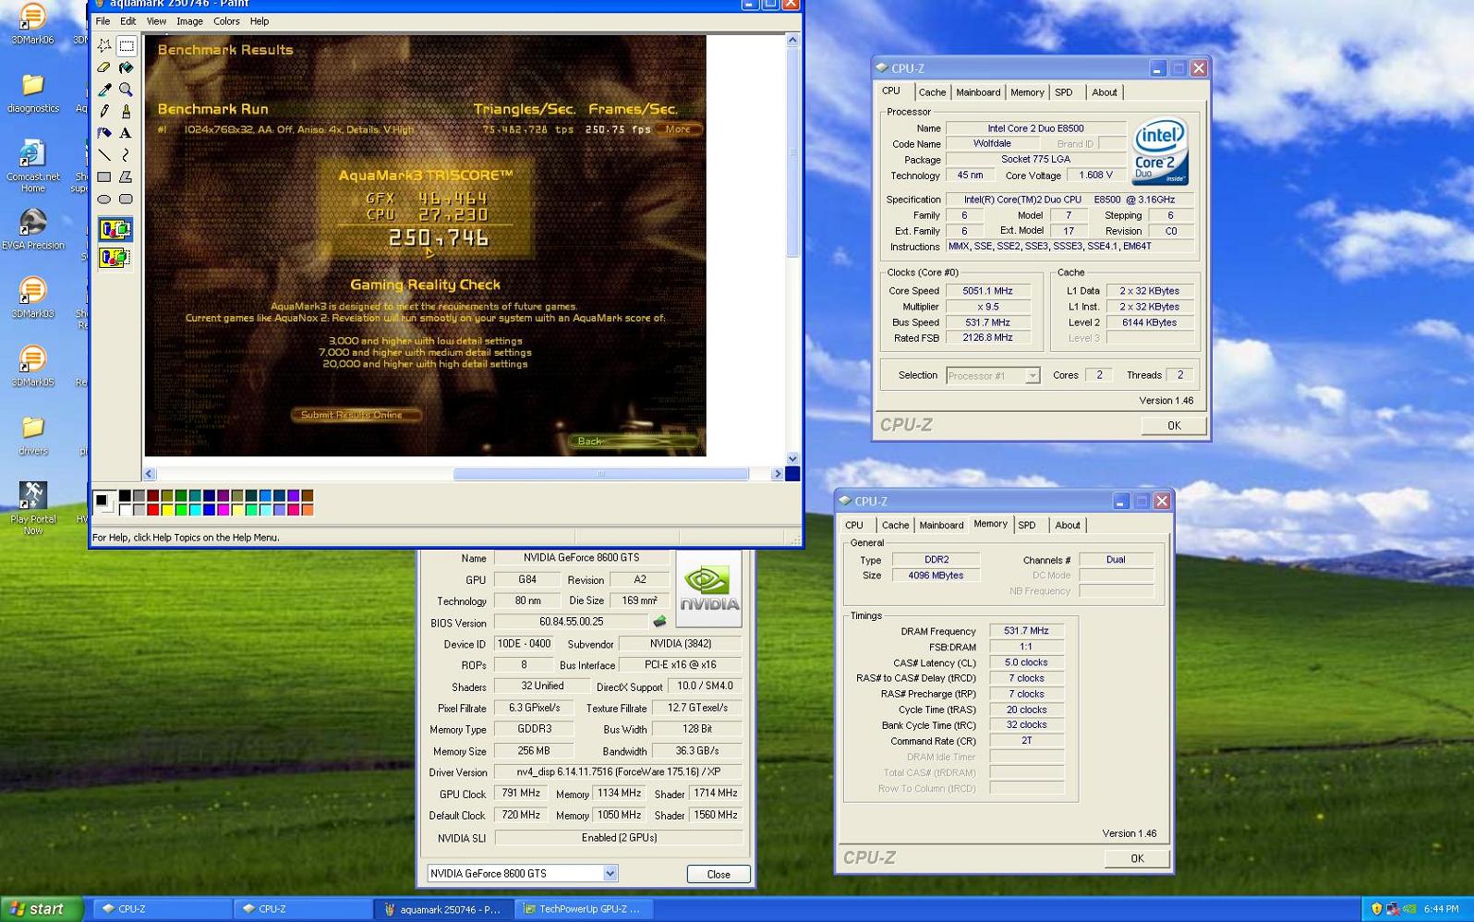Switch to aquamark 250746 Paint taskbar button
The image size is (1474, 922).
(x=442, y=909)
